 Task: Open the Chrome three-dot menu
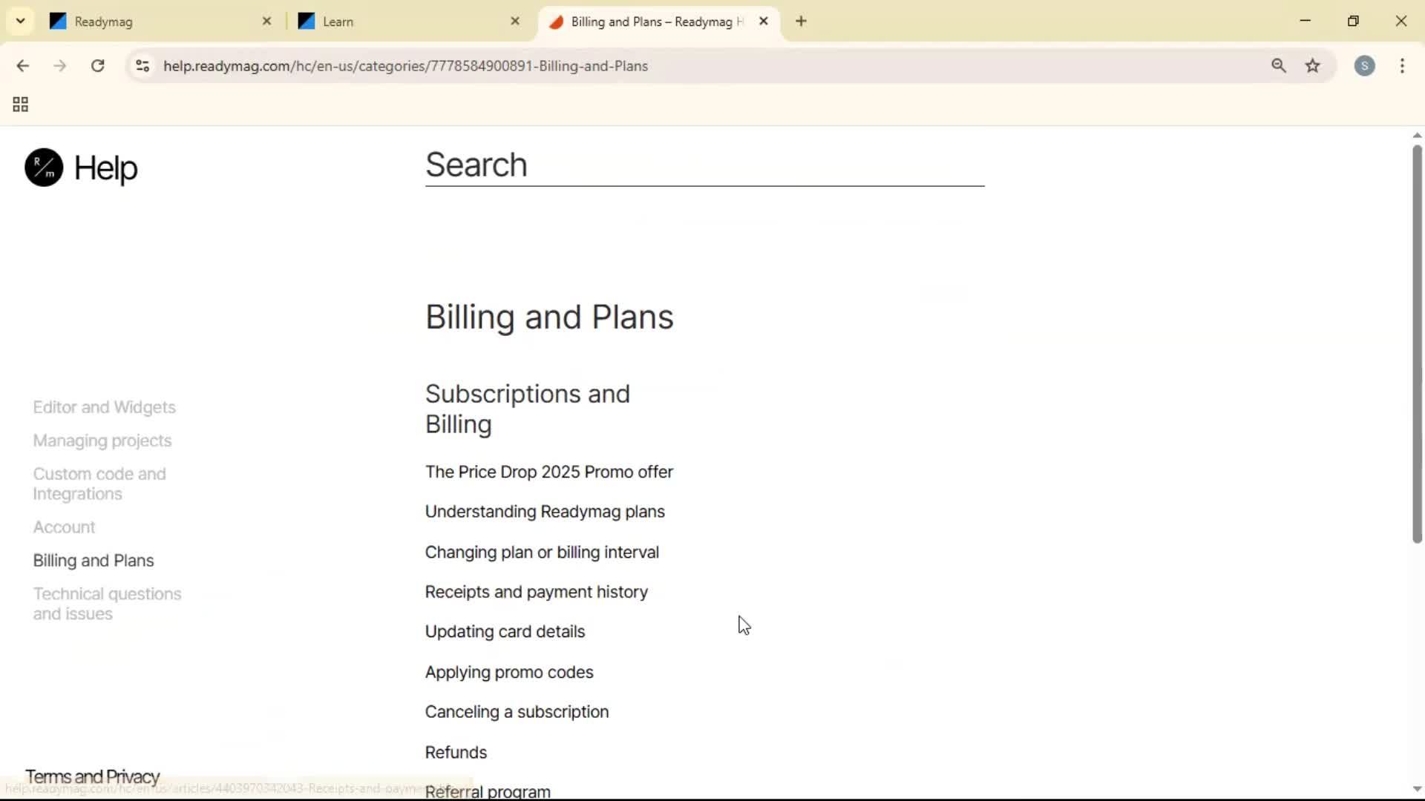(1403, 65)
